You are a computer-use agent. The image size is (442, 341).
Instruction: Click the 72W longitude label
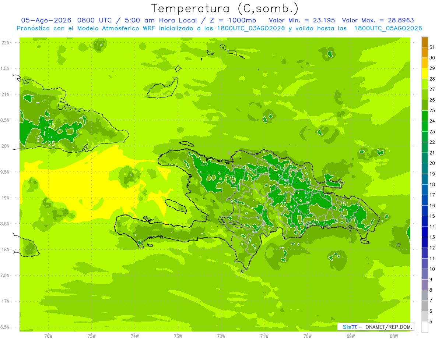point(221,336)
